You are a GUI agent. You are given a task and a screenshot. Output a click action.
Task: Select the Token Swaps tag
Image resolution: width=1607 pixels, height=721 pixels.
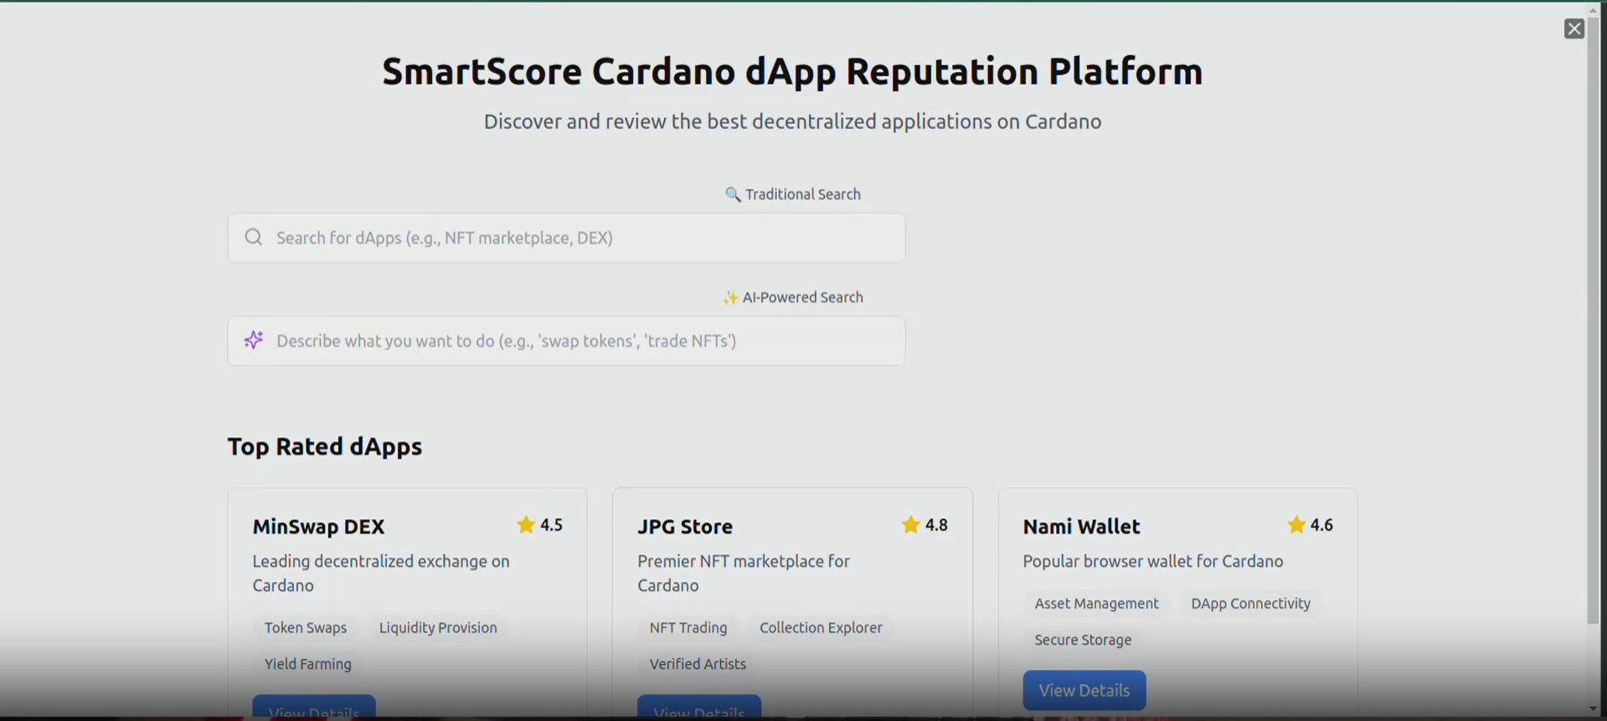306,628
